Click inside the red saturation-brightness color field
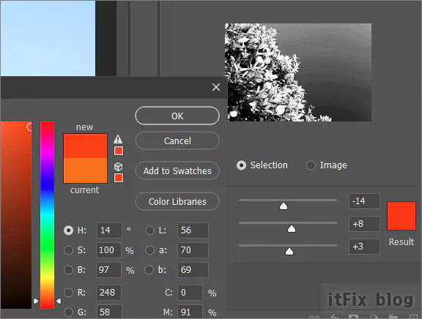422x319 pixels. 16,215
